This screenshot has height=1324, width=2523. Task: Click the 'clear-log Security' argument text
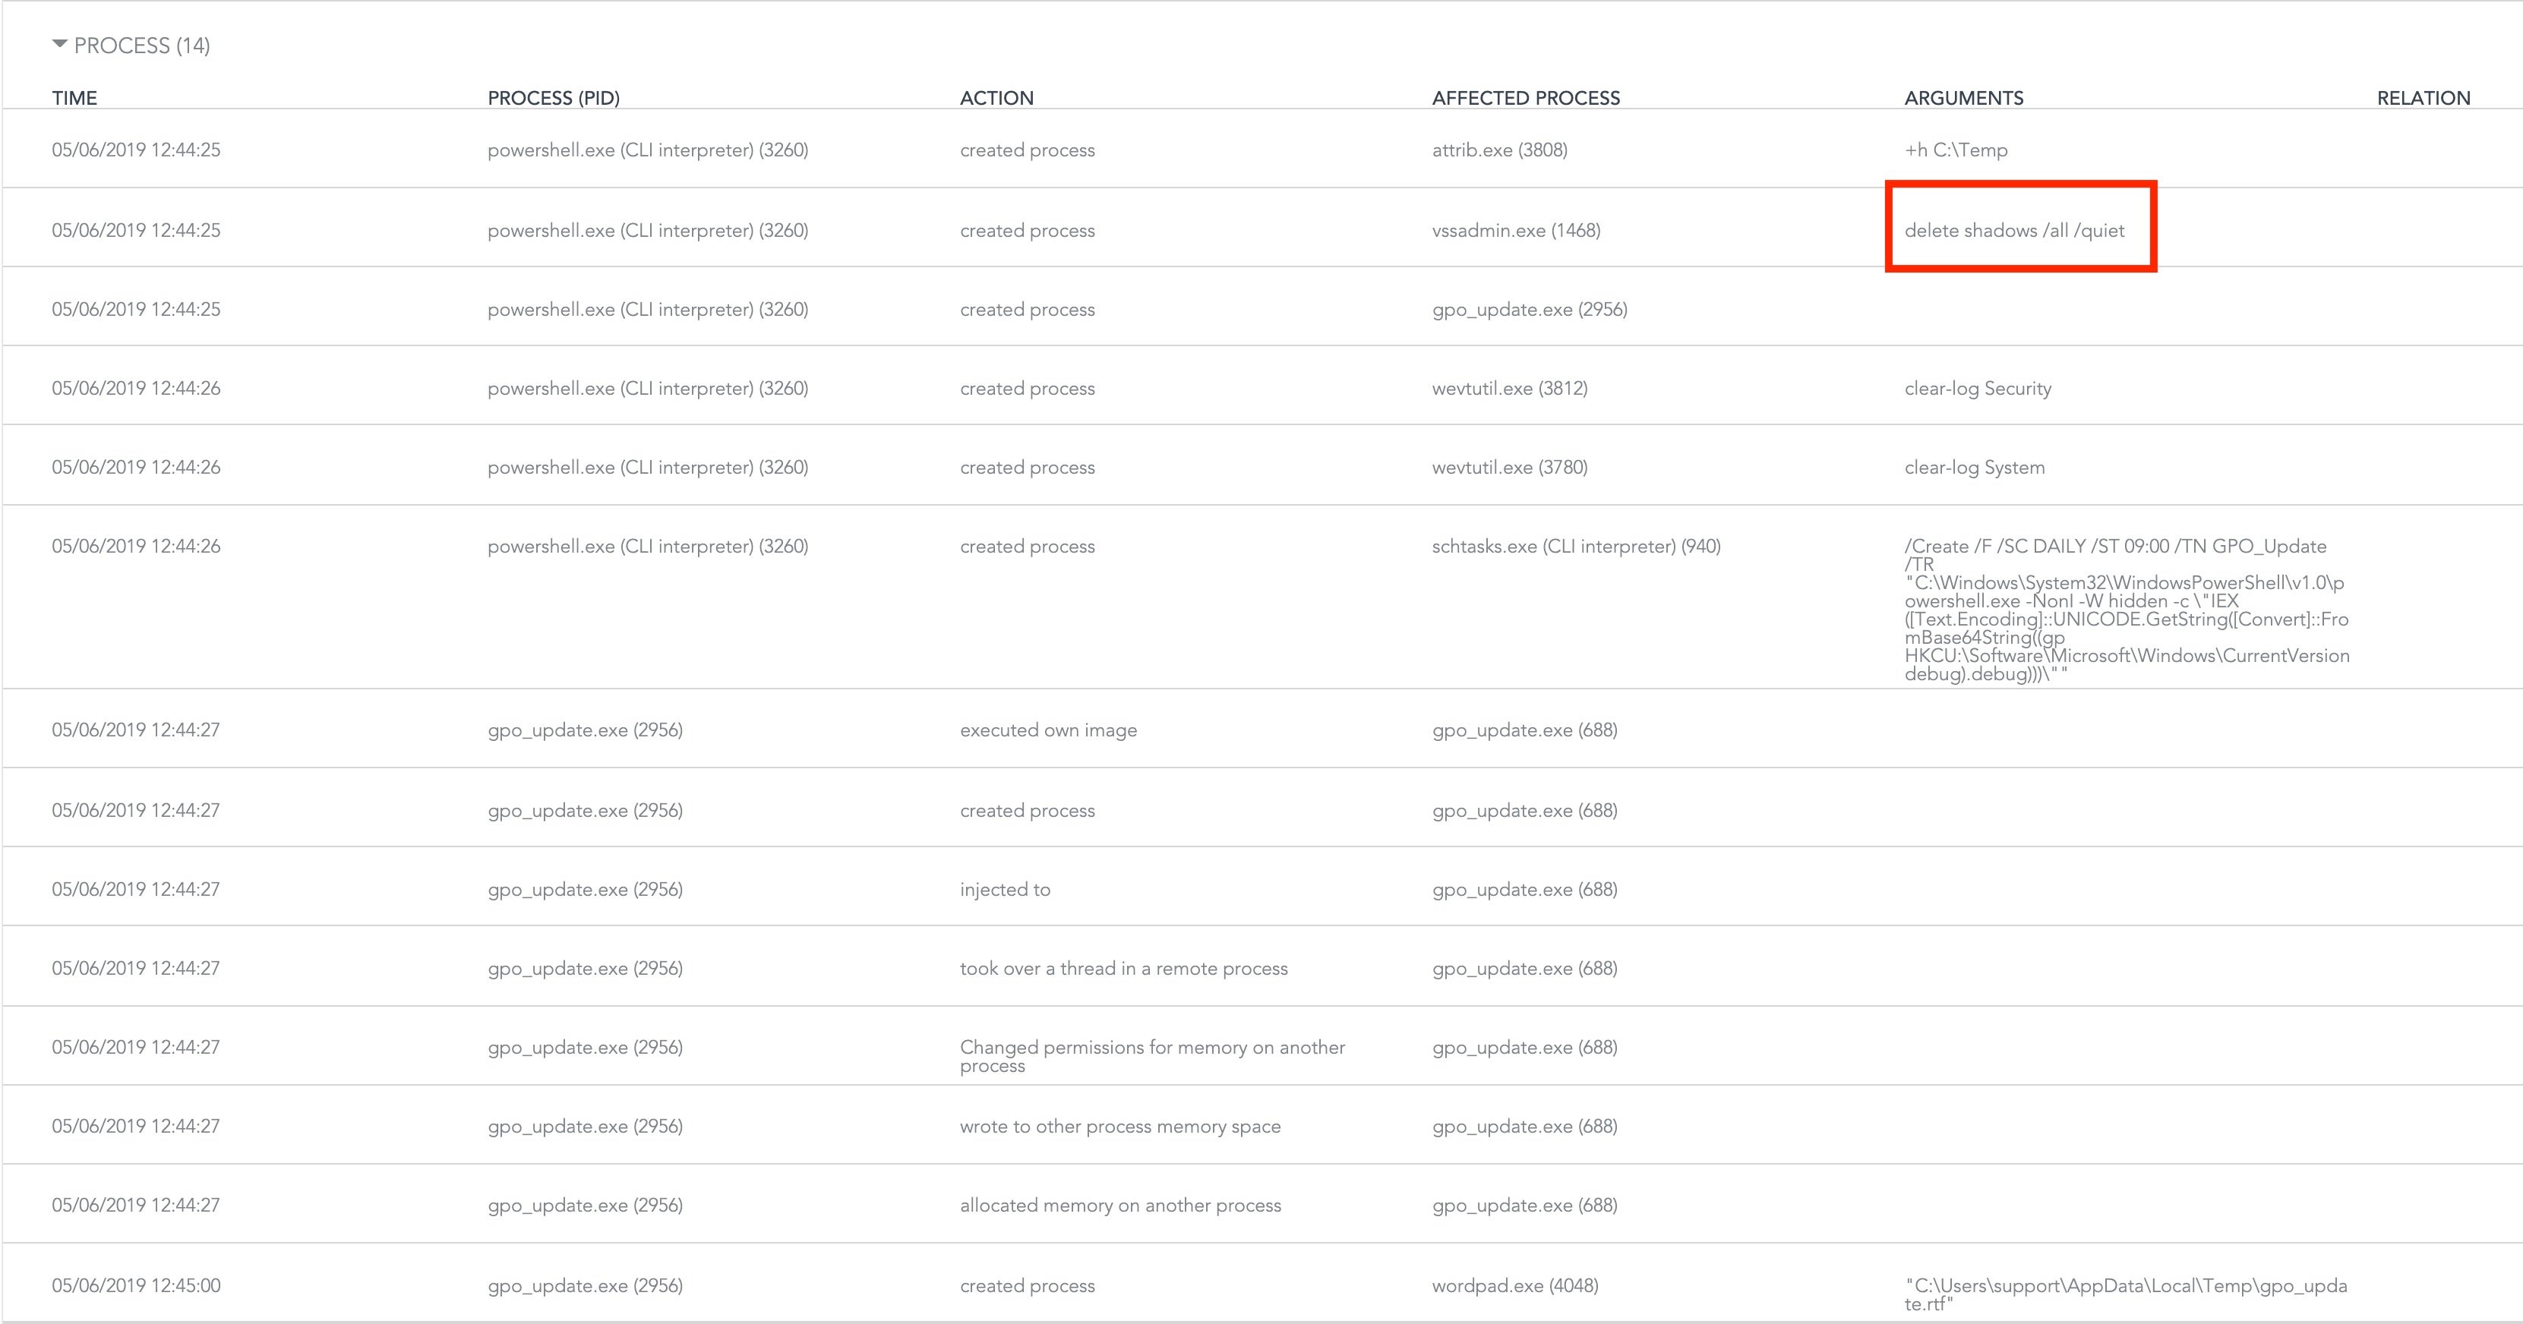click(1976, 389)
